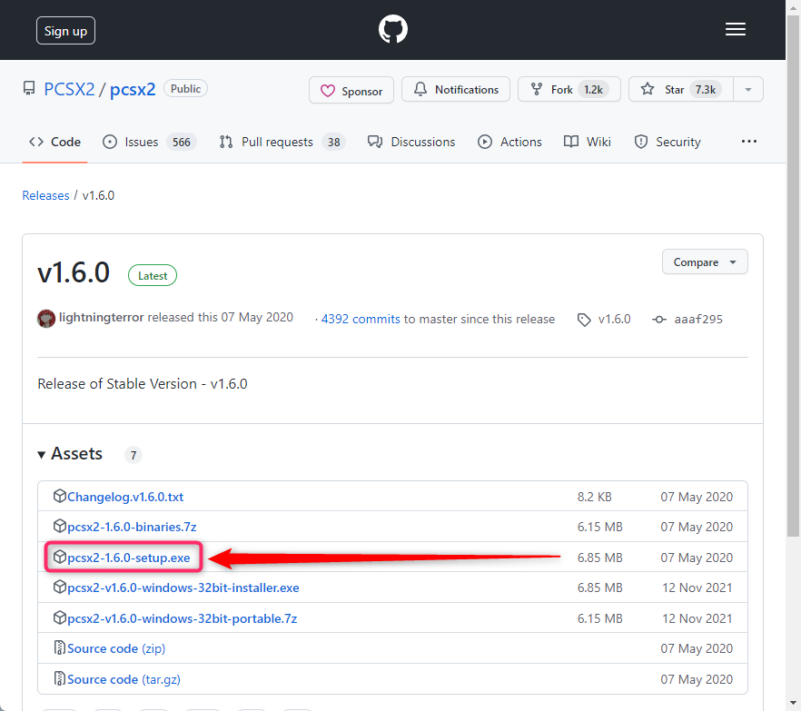The width and height of the screenshot is (801, 711).
Task: Open commit aaaf295
Action: tap(698, 320)
